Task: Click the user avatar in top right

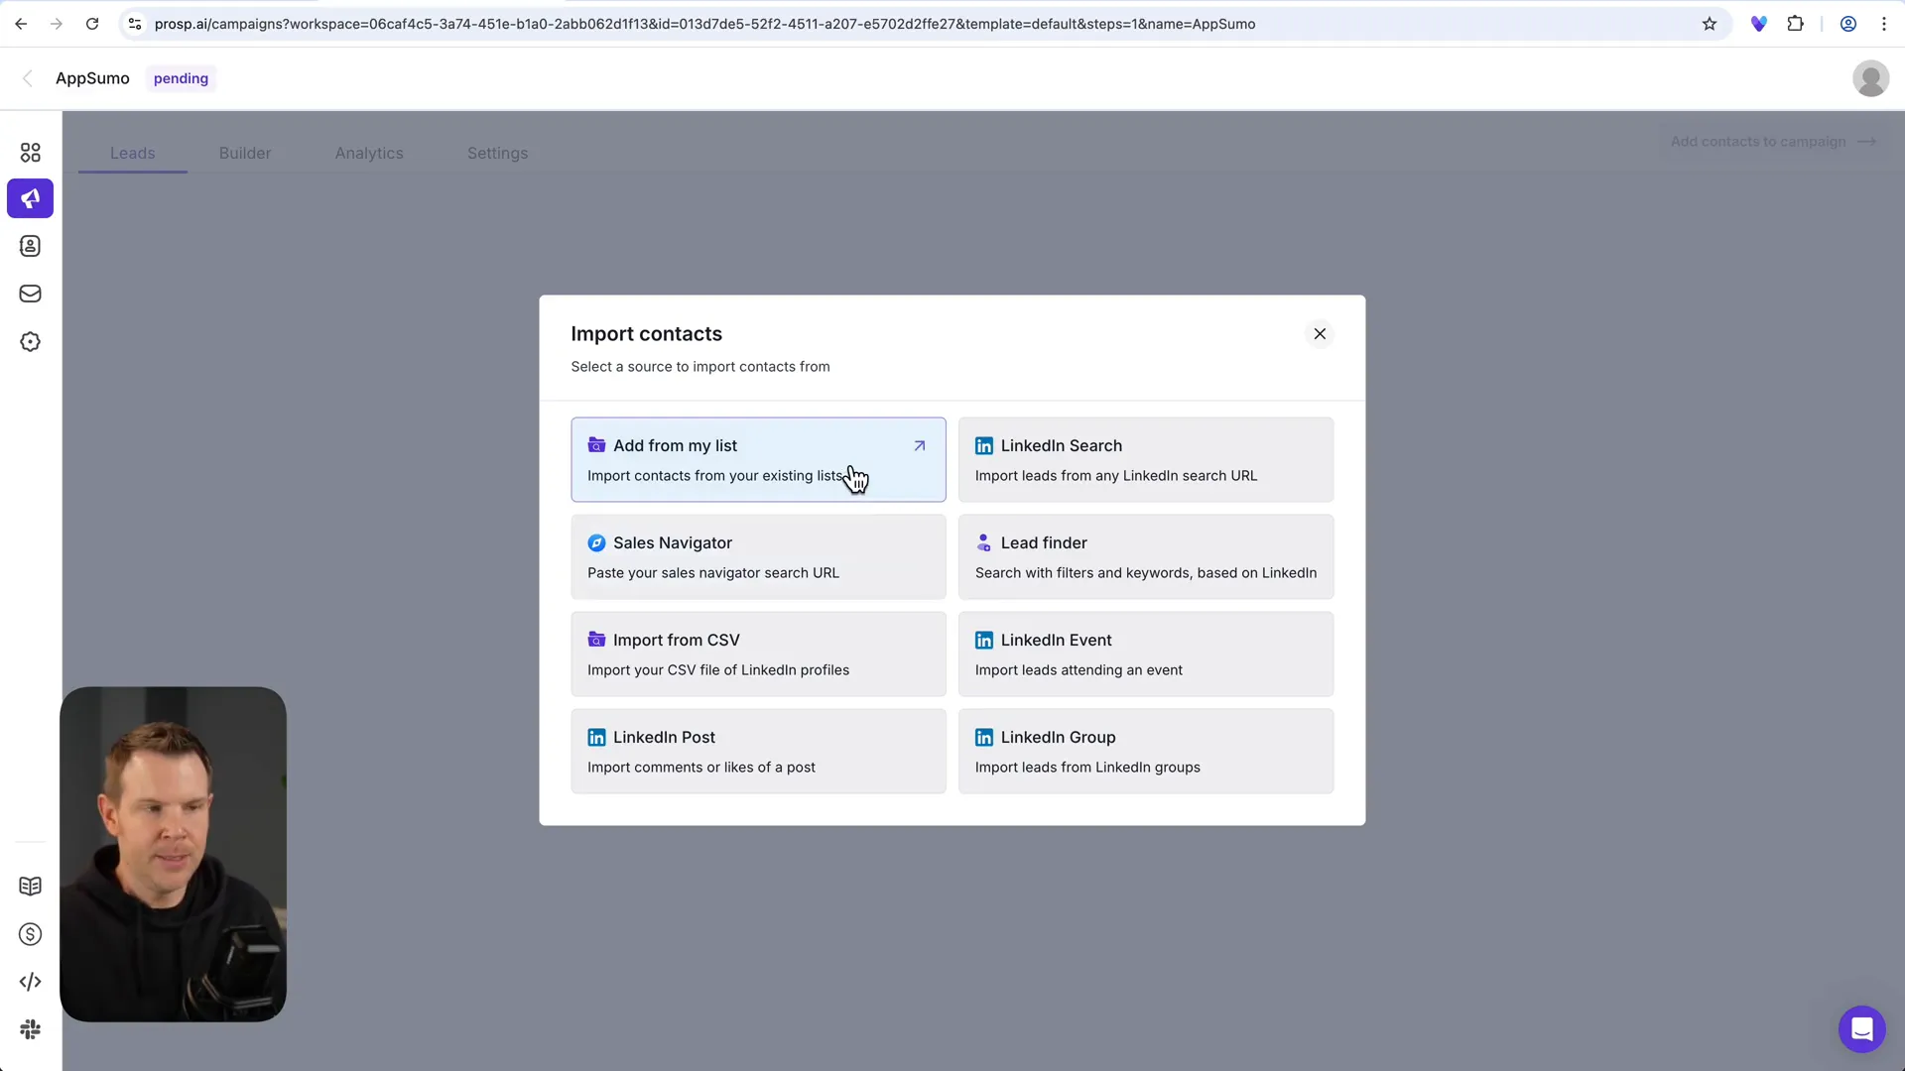Action: [1870, 78]
